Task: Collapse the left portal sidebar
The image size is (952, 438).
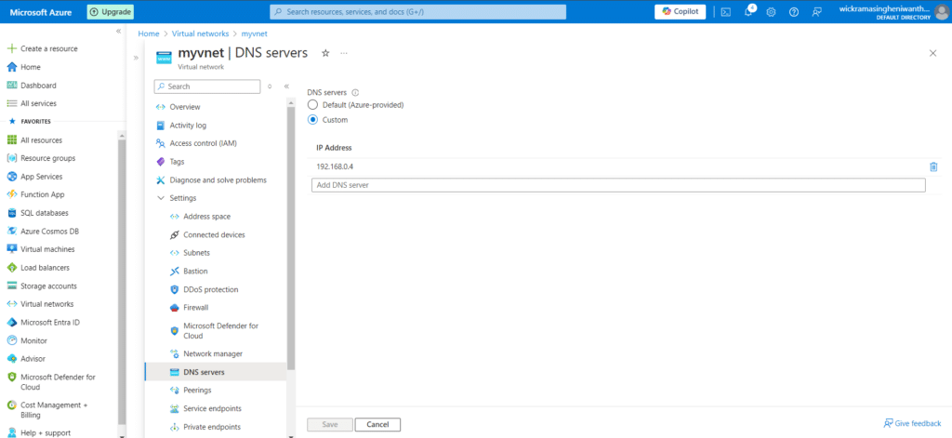Action: [x=118, y=32]
